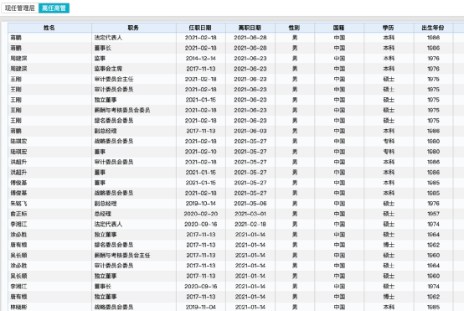
Task: Click the start date 2019-11-04
Action: coord(201,307)
